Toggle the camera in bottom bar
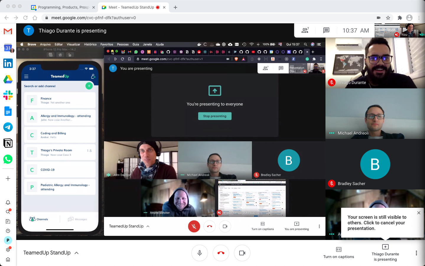The height and width of the screenshot is (266, 425). tap(242, 253)
